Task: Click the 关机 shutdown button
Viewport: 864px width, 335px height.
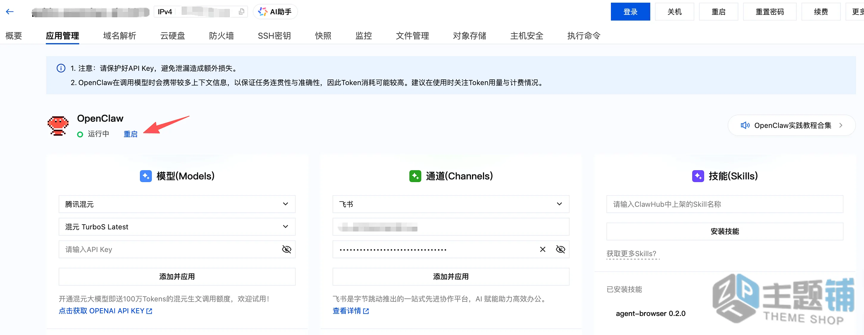Action: tap(674, 12)
